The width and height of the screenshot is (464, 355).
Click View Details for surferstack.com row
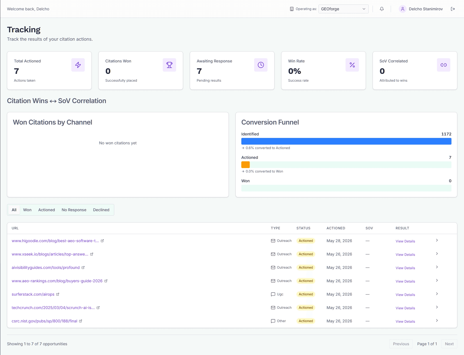click(x=405, y=295)
